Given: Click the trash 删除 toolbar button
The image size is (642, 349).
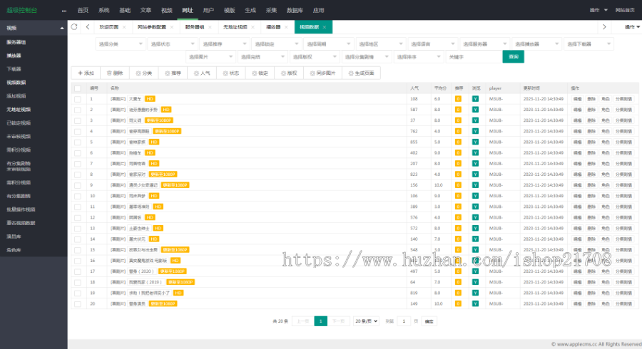Looking at the screenshot, I should click(x=115, y=73).
